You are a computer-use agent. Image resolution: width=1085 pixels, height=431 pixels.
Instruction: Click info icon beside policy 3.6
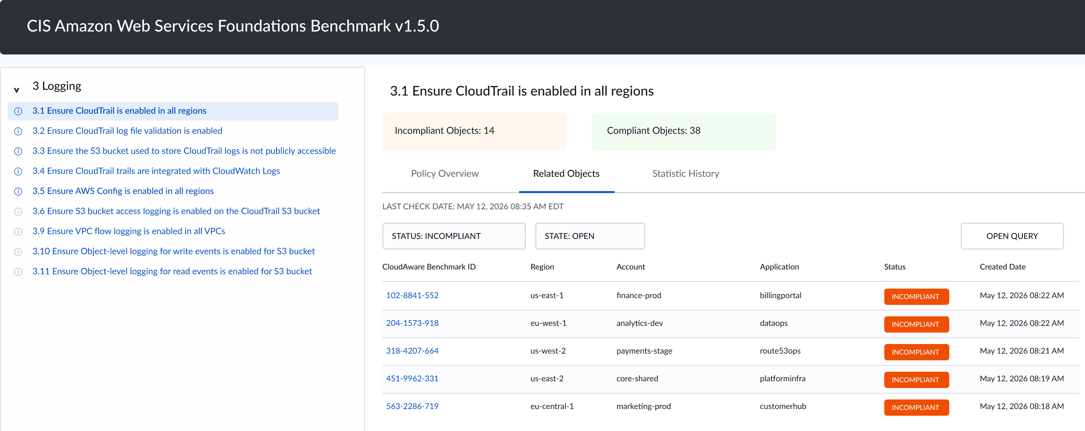(18, 211)
